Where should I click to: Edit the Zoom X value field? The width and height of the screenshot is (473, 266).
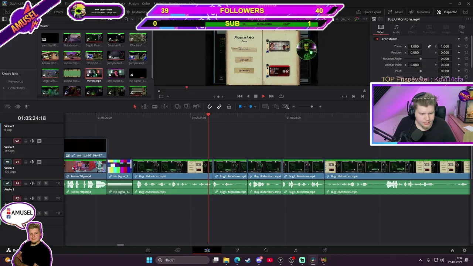pos(415,47)
